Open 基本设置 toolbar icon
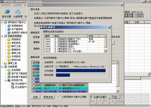Viewport: 151px width, 108px height. (7, 13)
